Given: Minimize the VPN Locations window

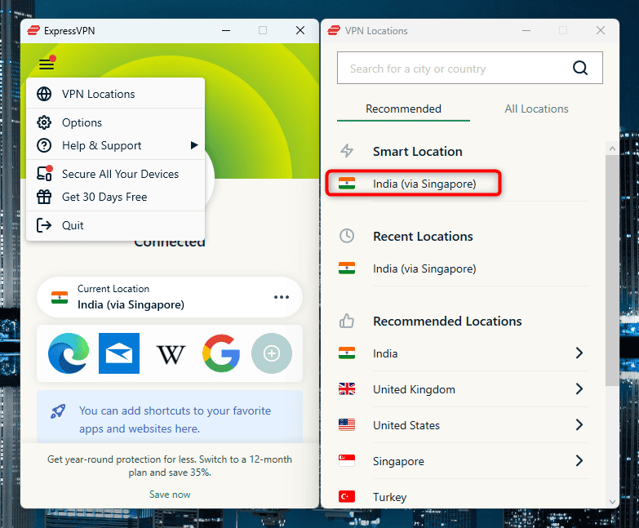Looking at the screenshot, I should pos(526,30).
